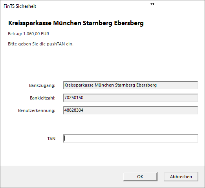Screen dimensions: 205x188
Task: Click the gray footer bar left of OK
Action: click(x=62, y=177)
